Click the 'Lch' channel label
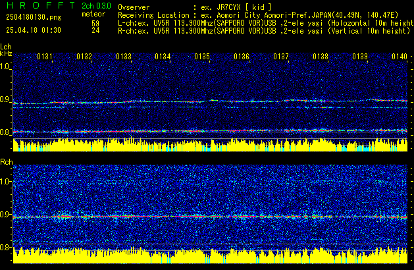 point(6,47)
